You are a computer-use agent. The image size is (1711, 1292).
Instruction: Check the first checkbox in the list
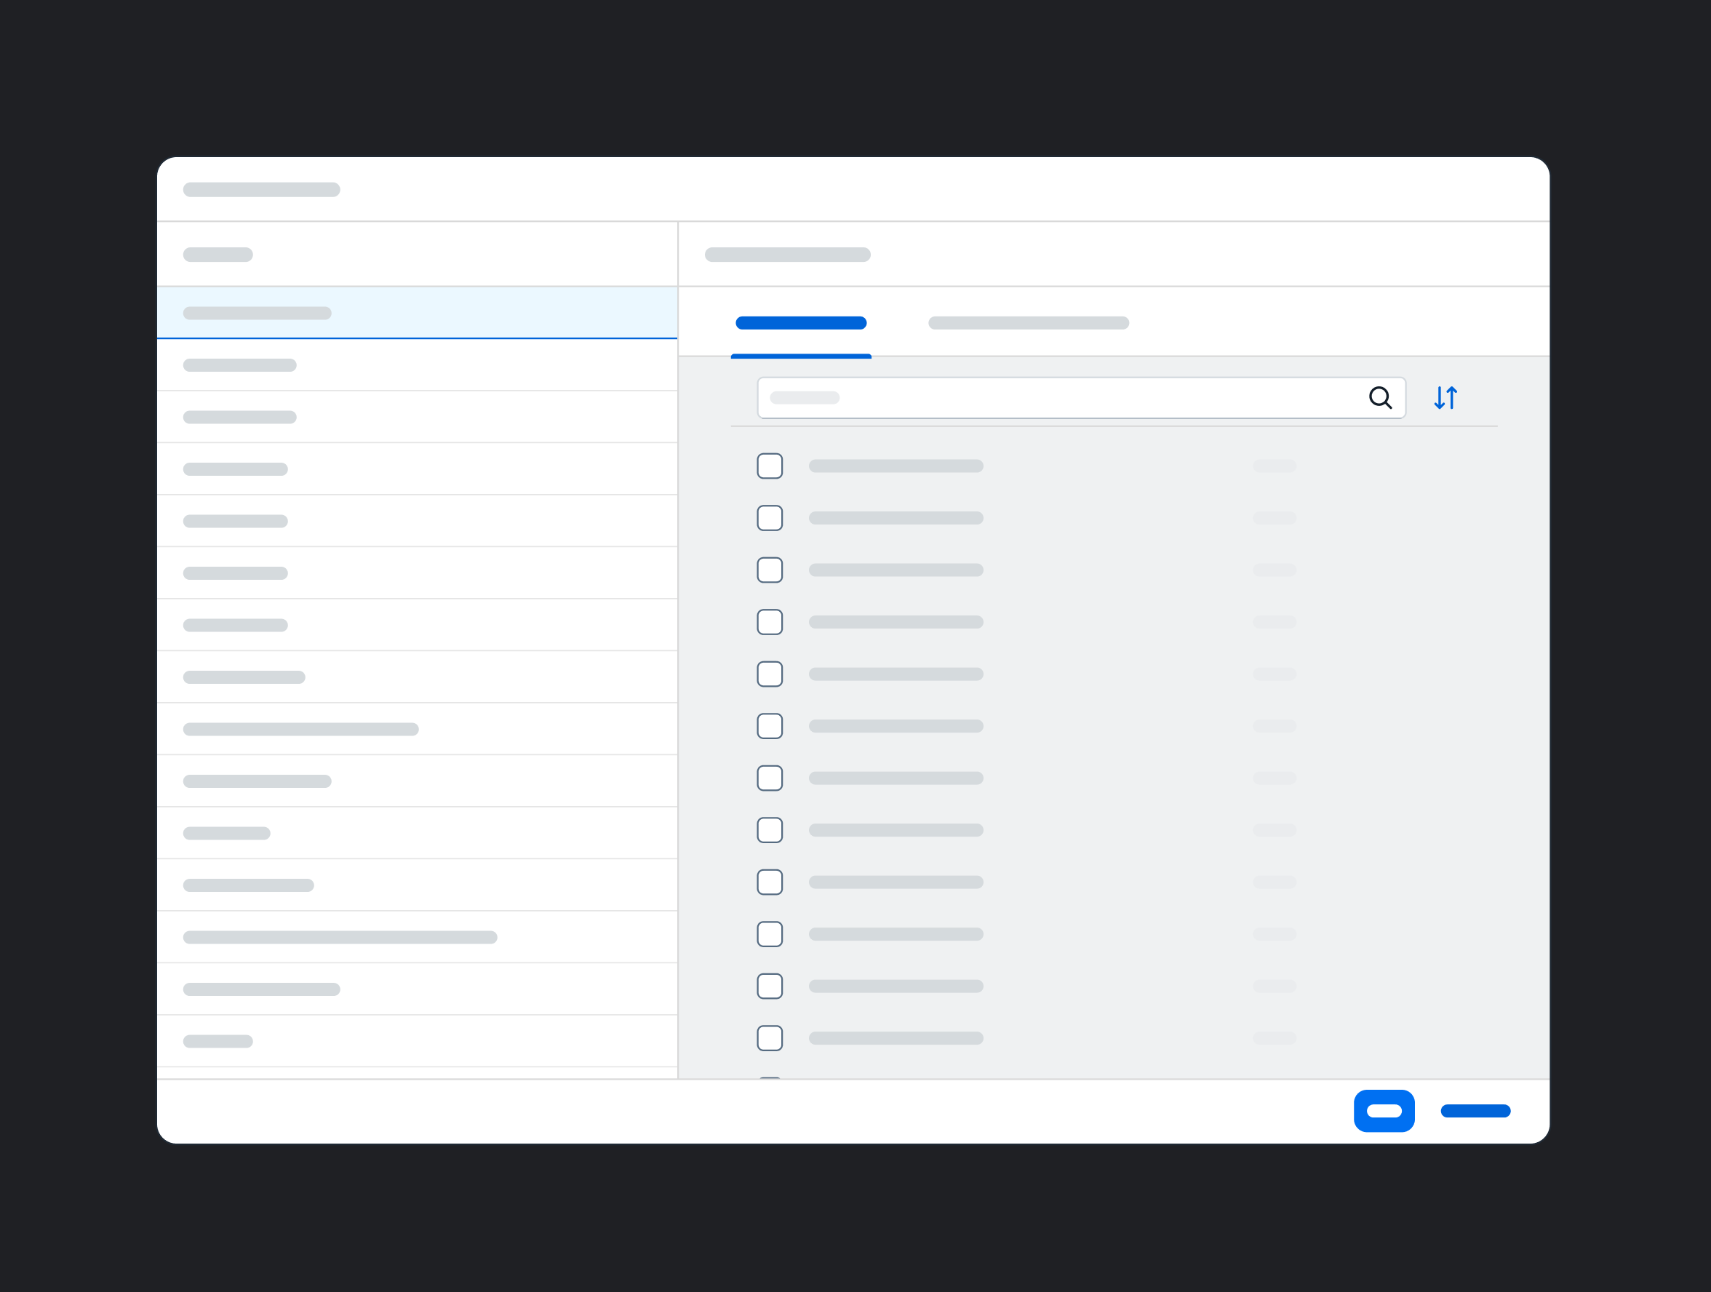tap(770, 466)
